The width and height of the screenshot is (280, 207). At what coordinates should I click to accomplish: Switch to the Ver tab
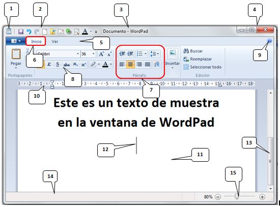[55, 41]
